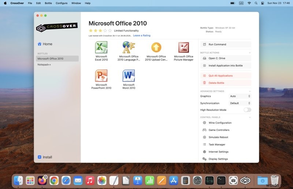This screenshot has width=293, height=189.
Task: Toggle High Resolution Mode switch
Action: coord(248,110)
